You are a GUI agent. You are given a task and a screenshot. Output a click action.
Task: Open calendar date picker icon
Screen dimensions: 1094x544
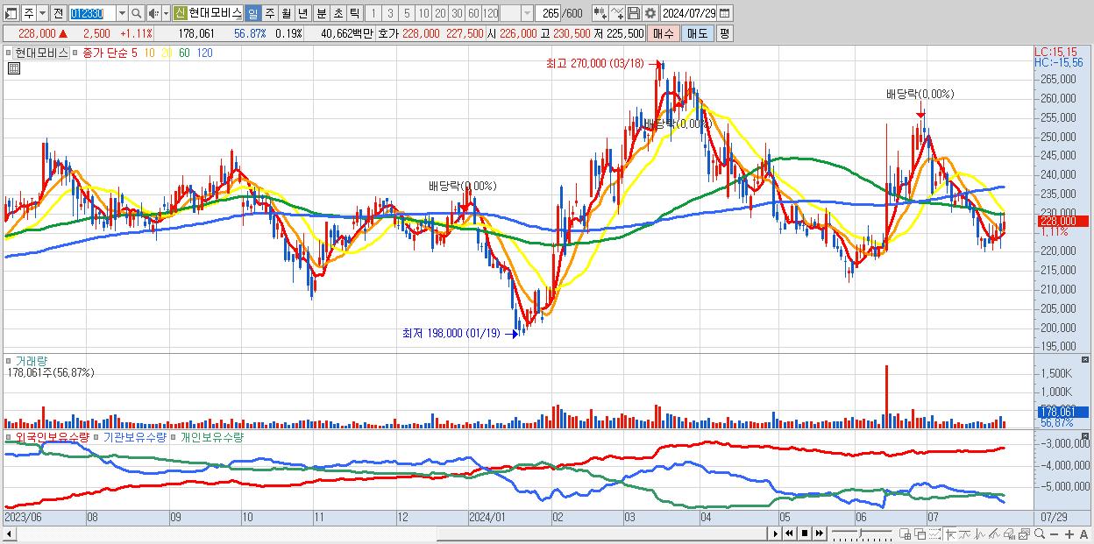pos(725,13)
